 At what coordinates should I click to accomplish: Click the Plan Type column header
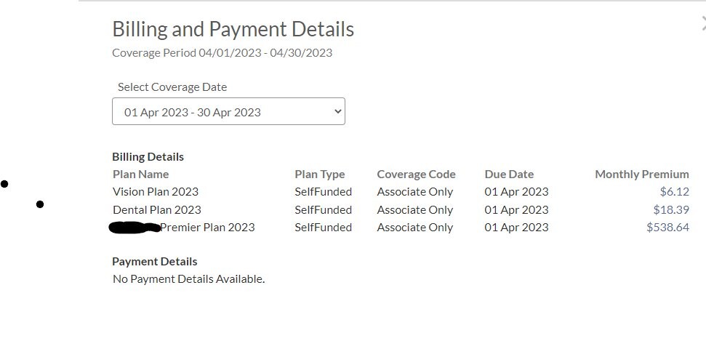point(320,174)
